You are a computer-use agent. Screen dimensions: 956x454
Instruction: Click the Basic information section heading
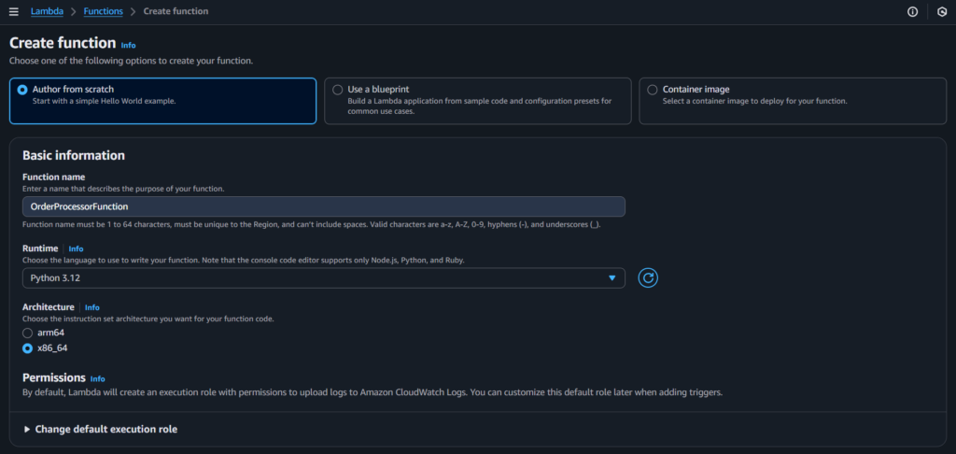tap(74, 156)
